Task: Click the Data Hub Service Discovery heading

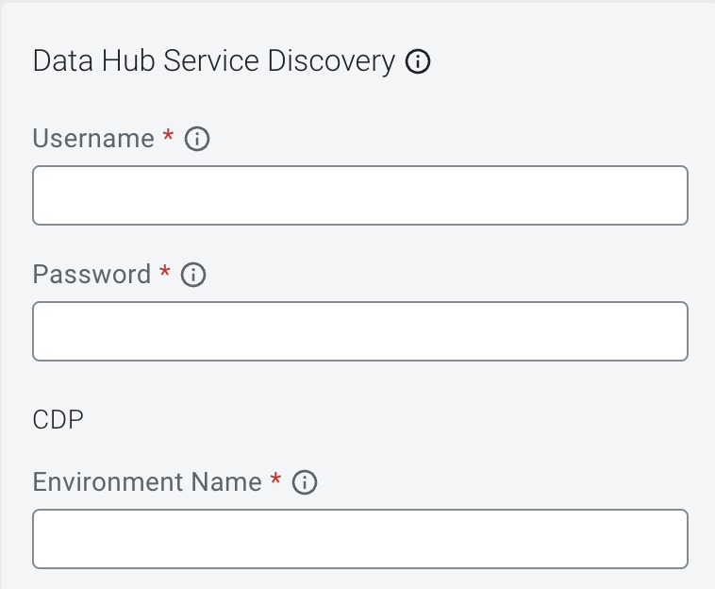Action: click(214, 60)
